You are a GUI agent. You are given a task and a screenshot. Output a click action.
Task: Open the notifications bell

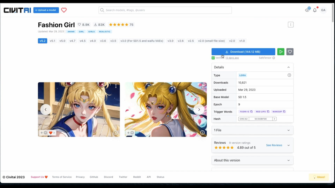tap(315, 10)
